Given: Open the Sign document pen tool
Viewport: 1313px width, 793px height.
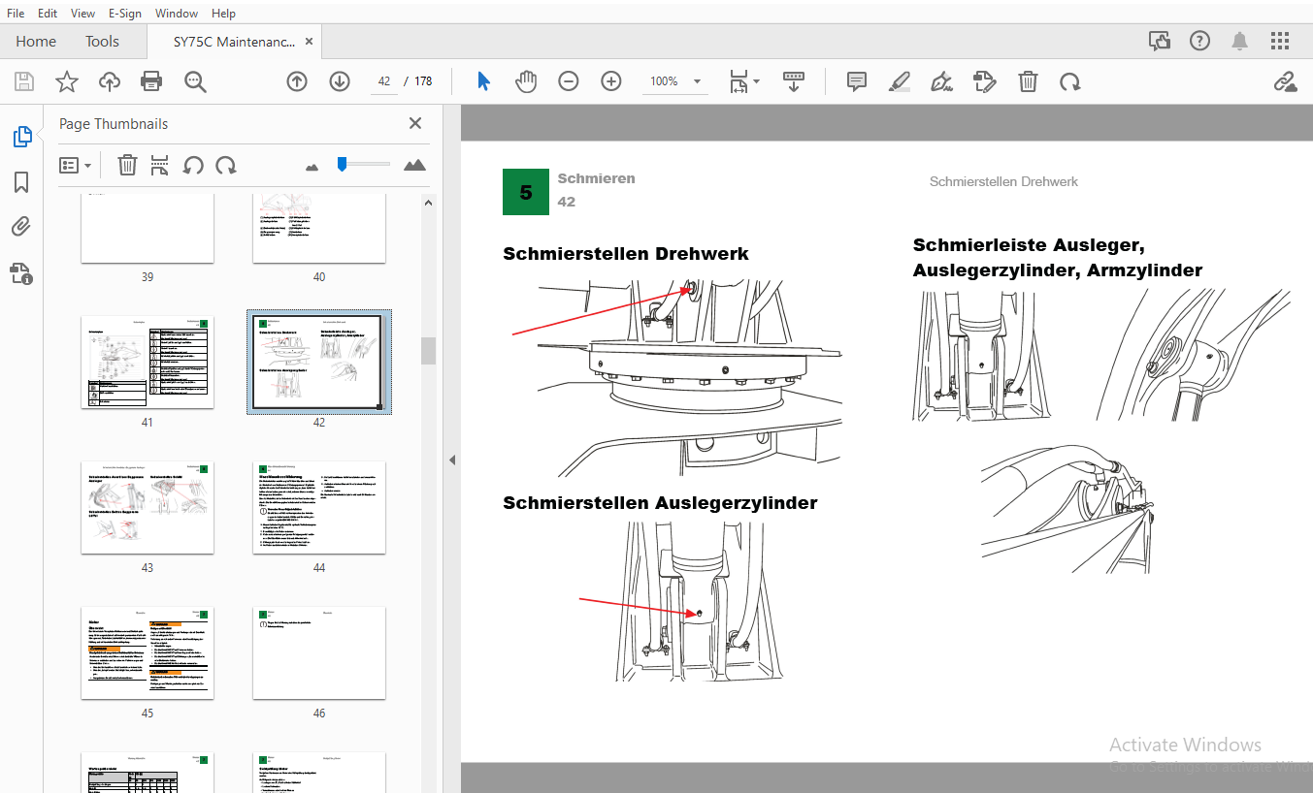Looking at the screenshot, I should (x=941, y=81).
